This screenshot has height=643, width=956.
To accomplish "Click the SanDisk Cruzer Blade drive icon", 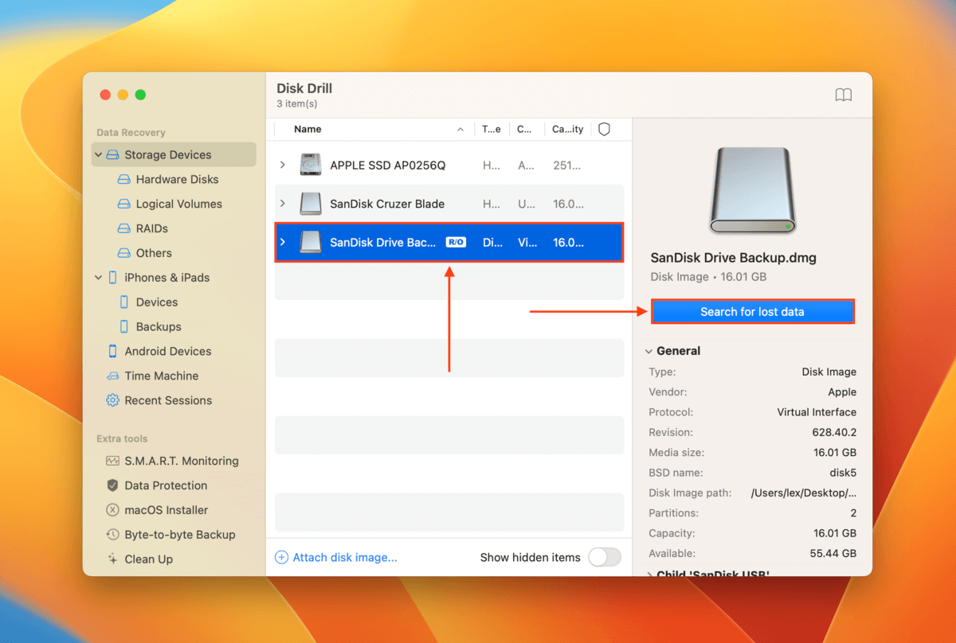I will tap(311, 205).
